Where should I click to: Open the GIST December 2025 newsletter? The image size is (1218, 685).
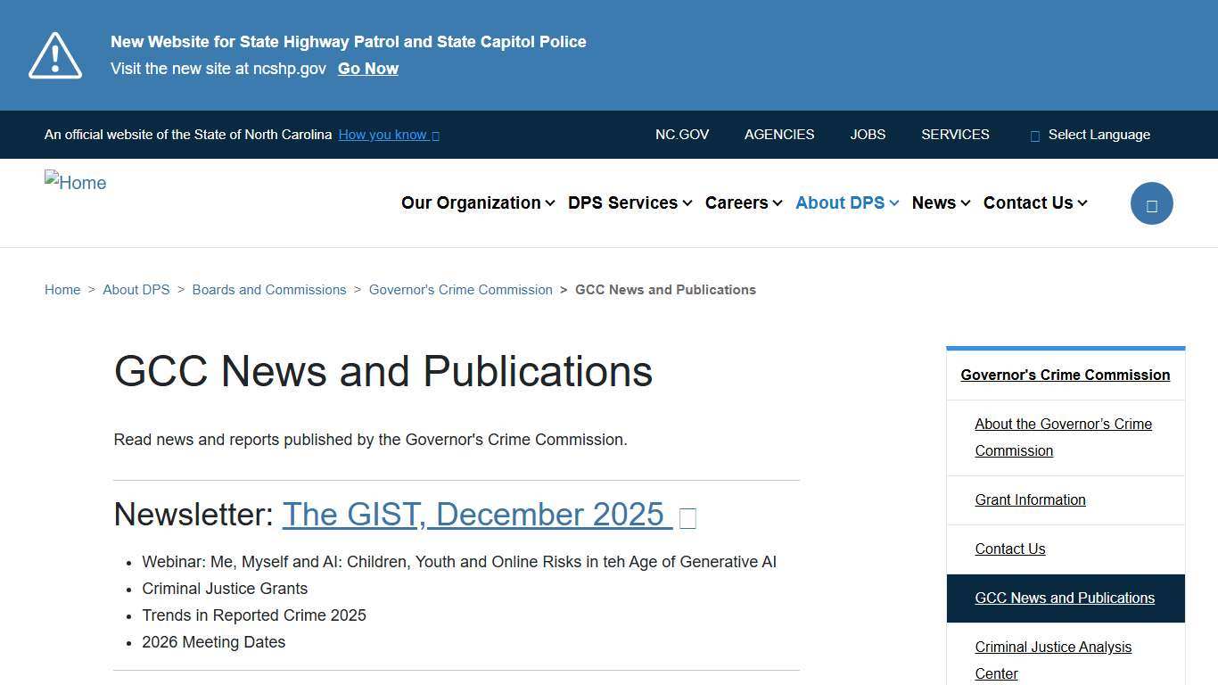click(477, 515)
